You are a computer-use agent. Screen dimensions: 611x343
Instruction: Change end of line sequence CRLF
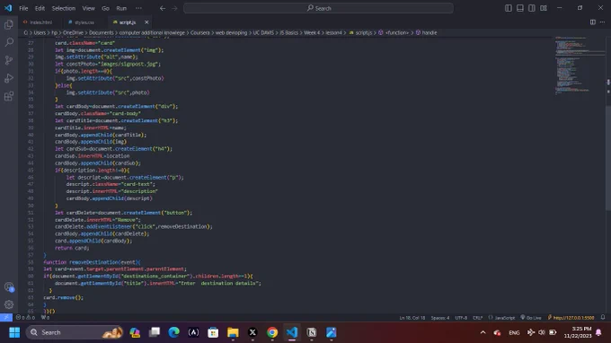[x=478, y=318]
